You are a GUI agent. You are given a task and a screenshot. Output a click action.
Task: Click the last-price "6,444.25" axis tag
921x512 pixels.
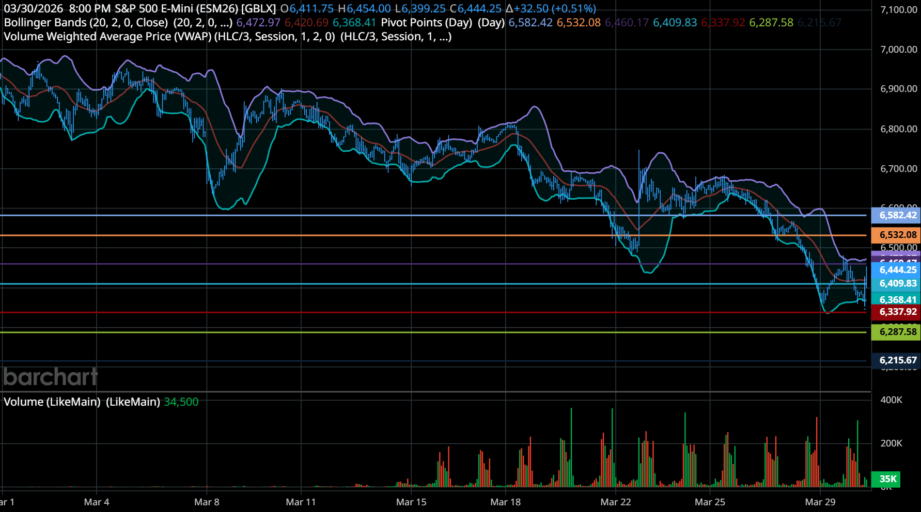(896, 269)
